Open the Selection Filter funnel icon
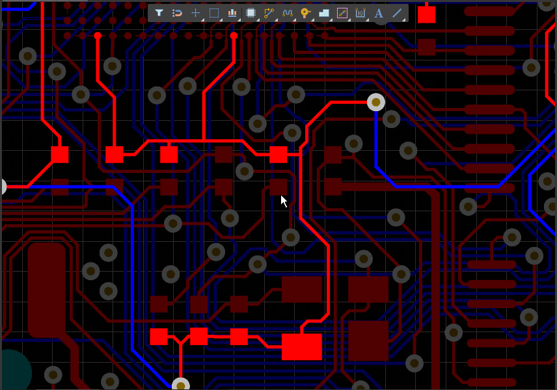 tap(159, 13)
